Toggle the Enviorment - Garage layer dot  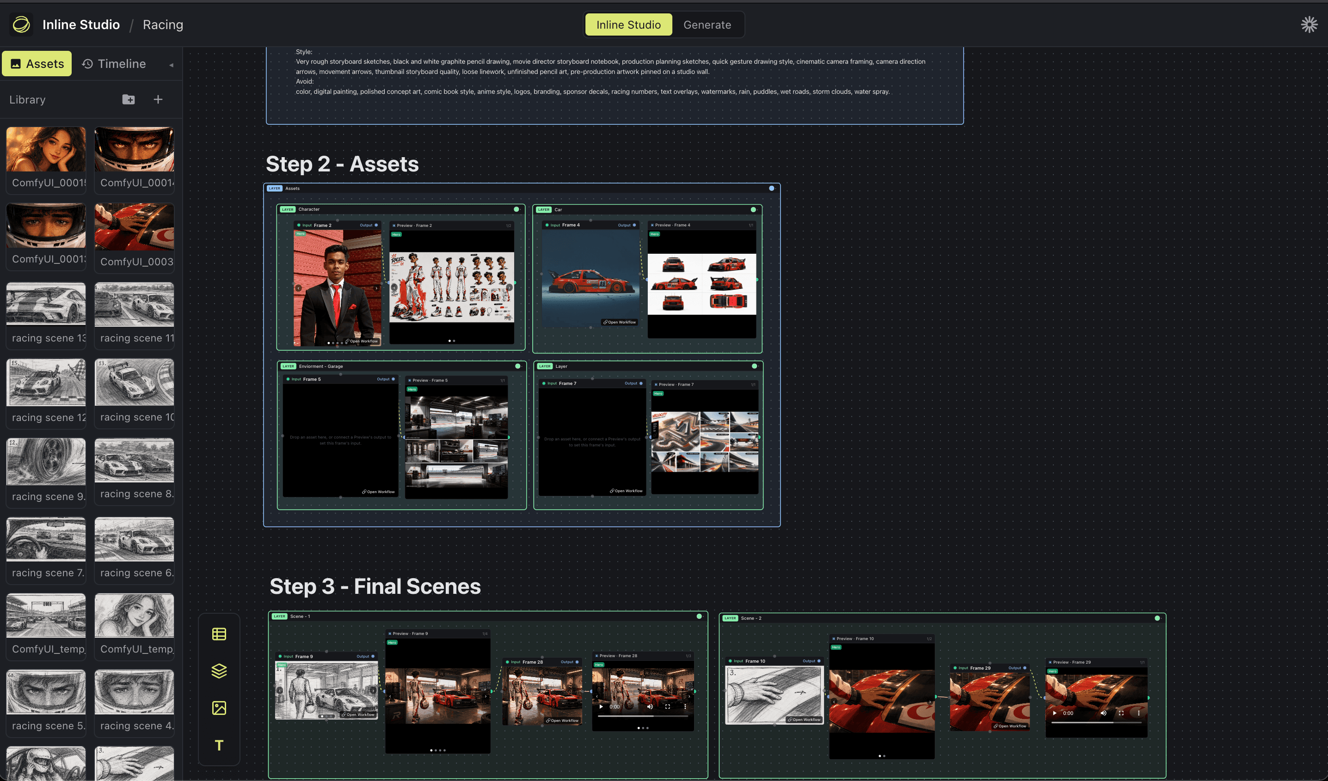[x=517, y=366]
